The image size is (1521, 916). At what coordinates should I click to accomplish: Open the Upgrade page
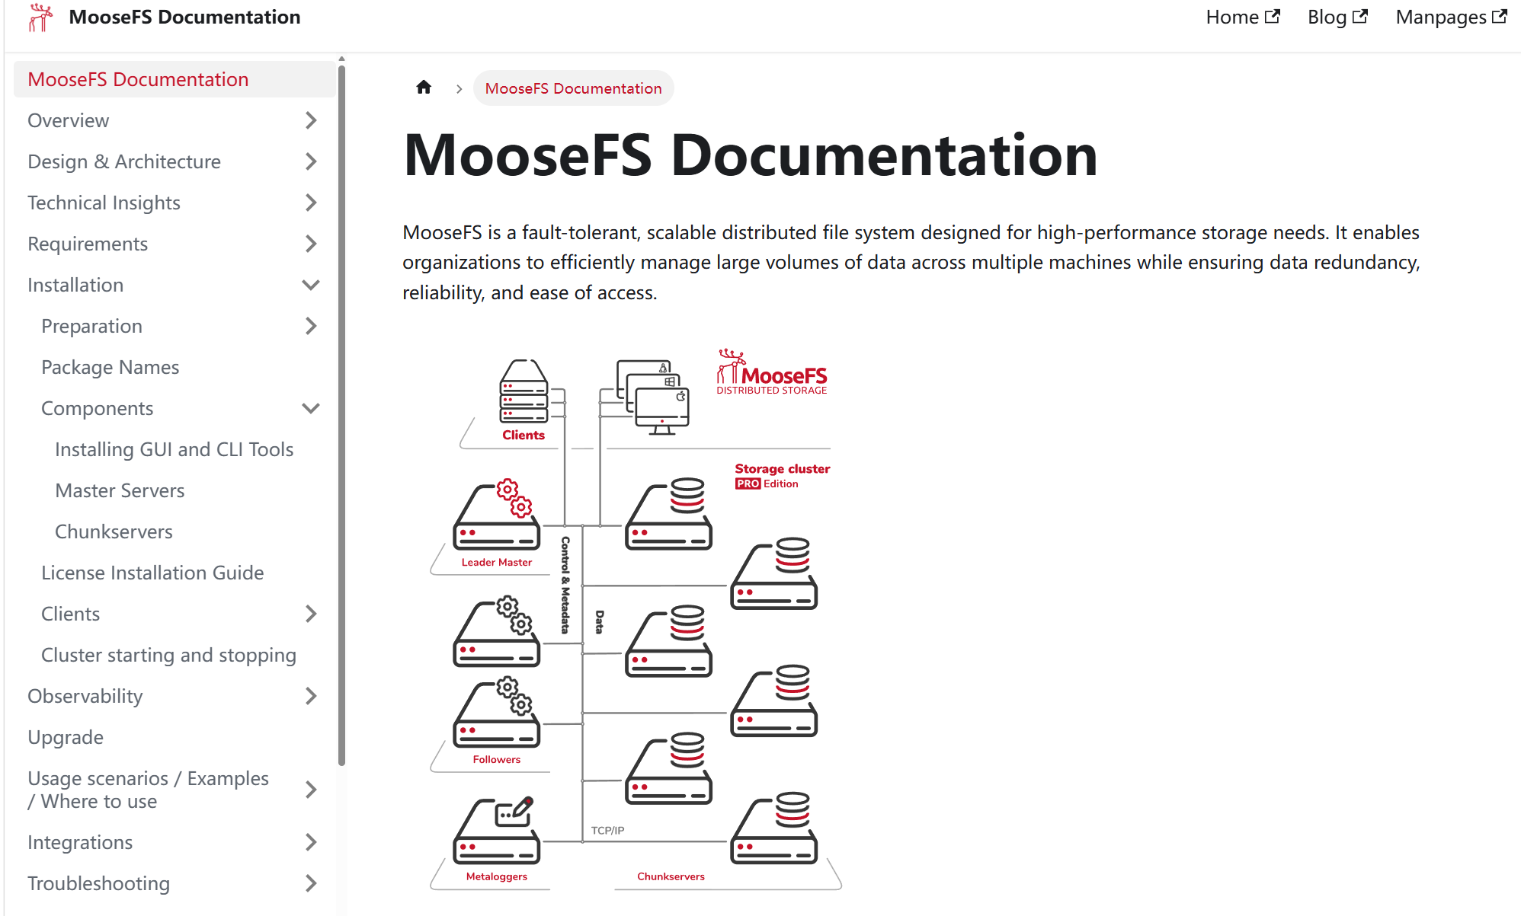(x=66, y=737)
